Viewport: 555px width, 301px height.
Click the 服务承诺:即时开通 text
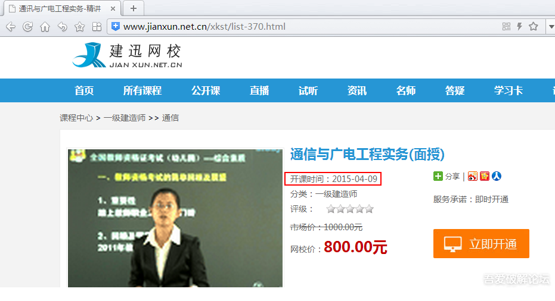tap(471, 199)
